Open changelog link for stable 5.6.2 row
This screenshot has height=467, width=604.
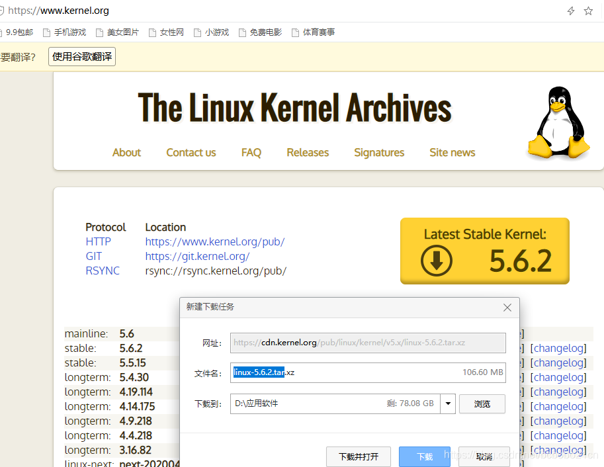point(558,349)
